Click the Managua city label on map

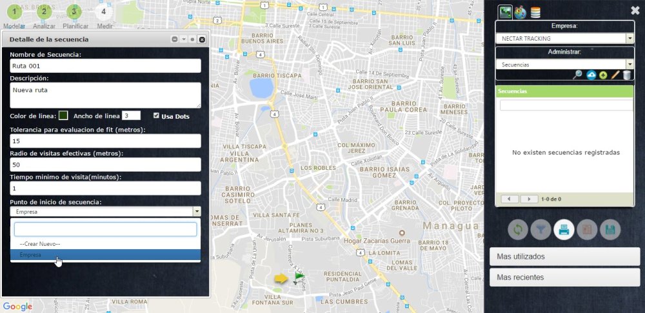(451, 226)
